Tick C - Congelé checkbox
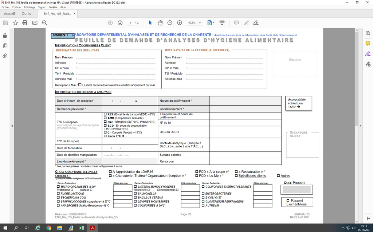 (x=105, y=133)
